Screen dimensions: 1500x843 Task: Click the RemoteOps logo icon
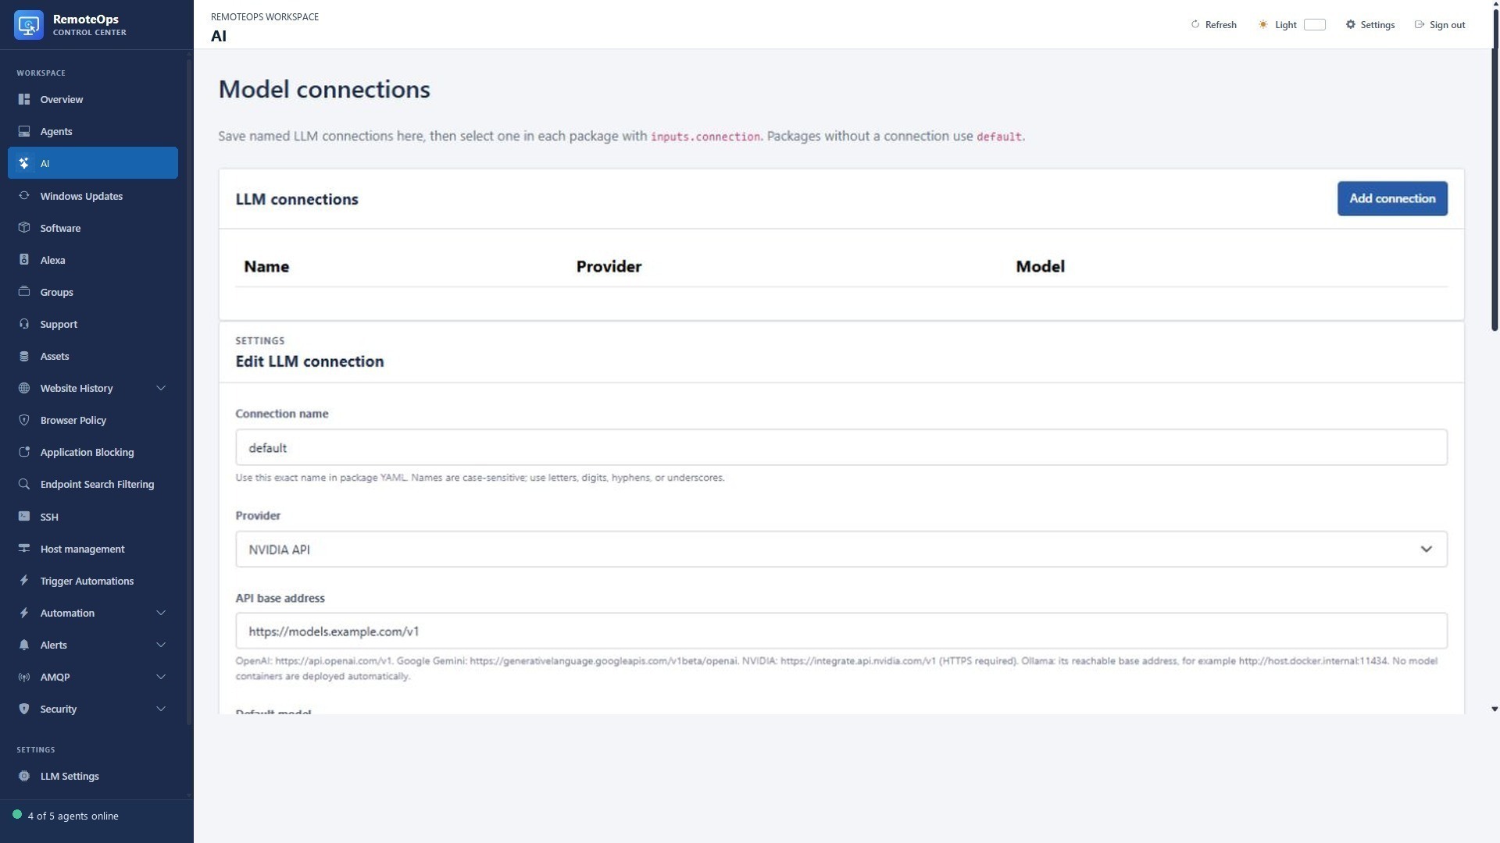click(x=29, y=25)
